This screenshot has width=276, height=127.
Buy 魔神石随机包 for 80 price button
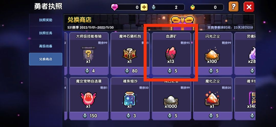130,71
